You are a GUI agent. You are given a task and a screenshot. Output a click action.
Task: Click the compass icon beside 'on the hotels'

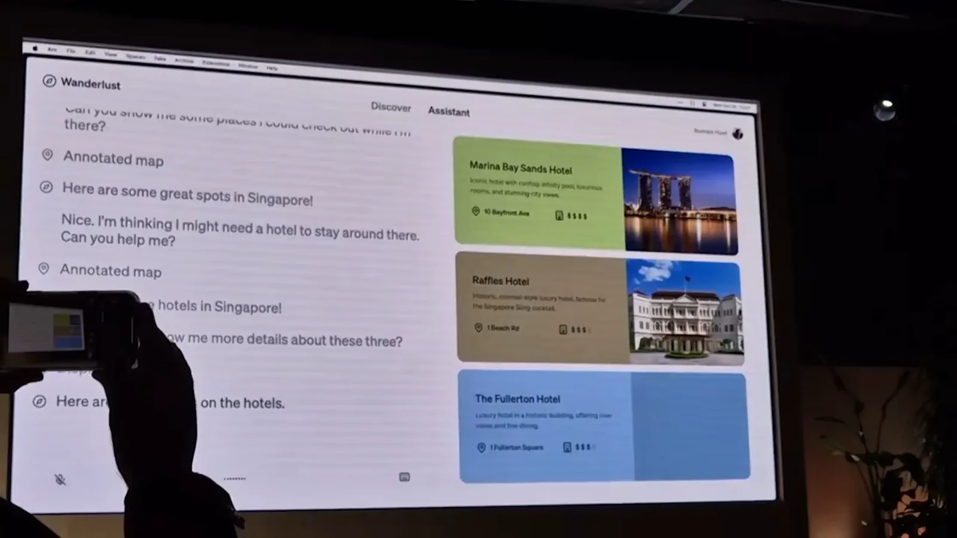(x=39, y=401)
